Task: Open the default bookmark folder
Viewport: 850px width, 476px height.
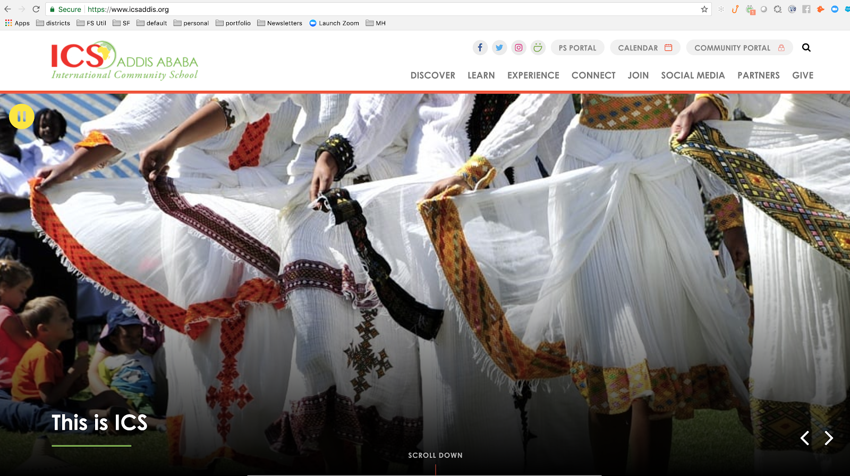Action: pyautogui.click(x=152, y=23)
